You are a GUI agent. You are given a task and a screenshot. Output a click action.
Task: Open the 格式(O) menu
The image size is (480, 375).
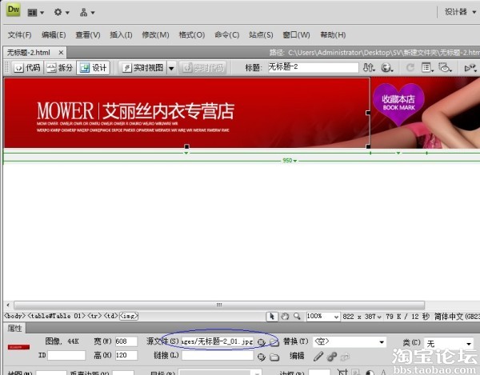pyautogui.click(x=192, y=35)
